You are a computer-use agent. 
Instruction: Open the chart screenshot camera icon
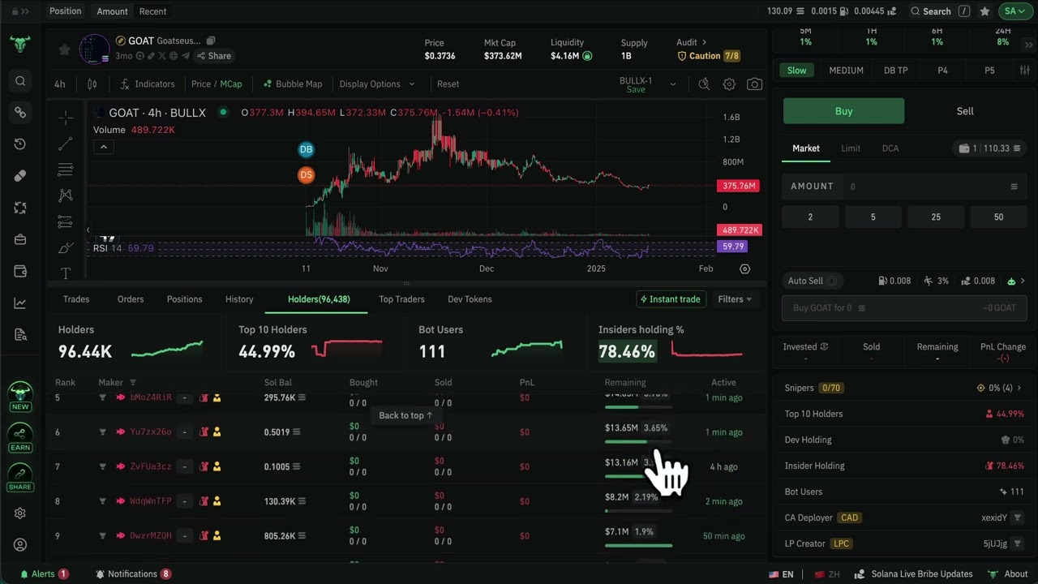point(754,84)
